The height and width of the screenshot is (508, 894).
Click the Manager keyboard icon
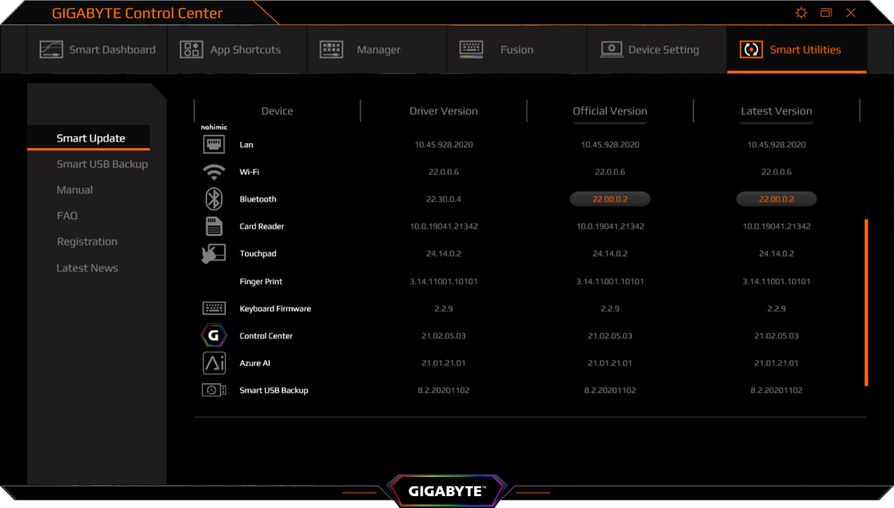point(331,50)
